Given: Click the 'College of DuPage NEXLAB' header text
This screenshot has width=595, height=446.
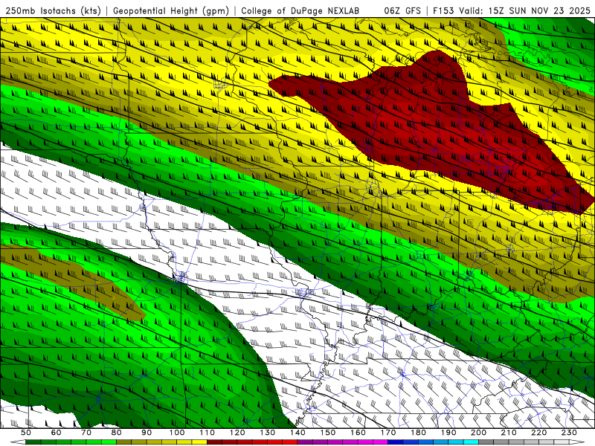Looking at the screenshot, I should tap(300, 11).
